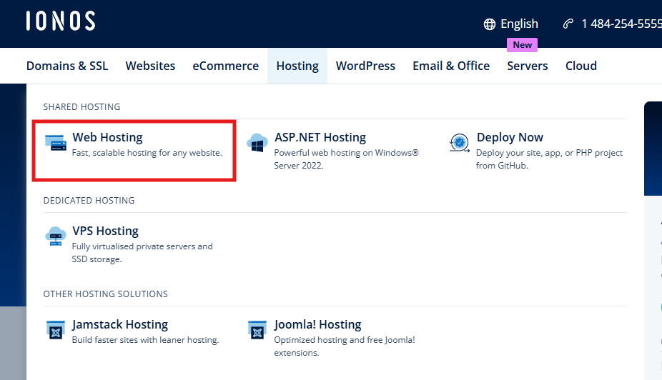
Task: Open the Email & Office menu
Action: click(x=451, y=66)
